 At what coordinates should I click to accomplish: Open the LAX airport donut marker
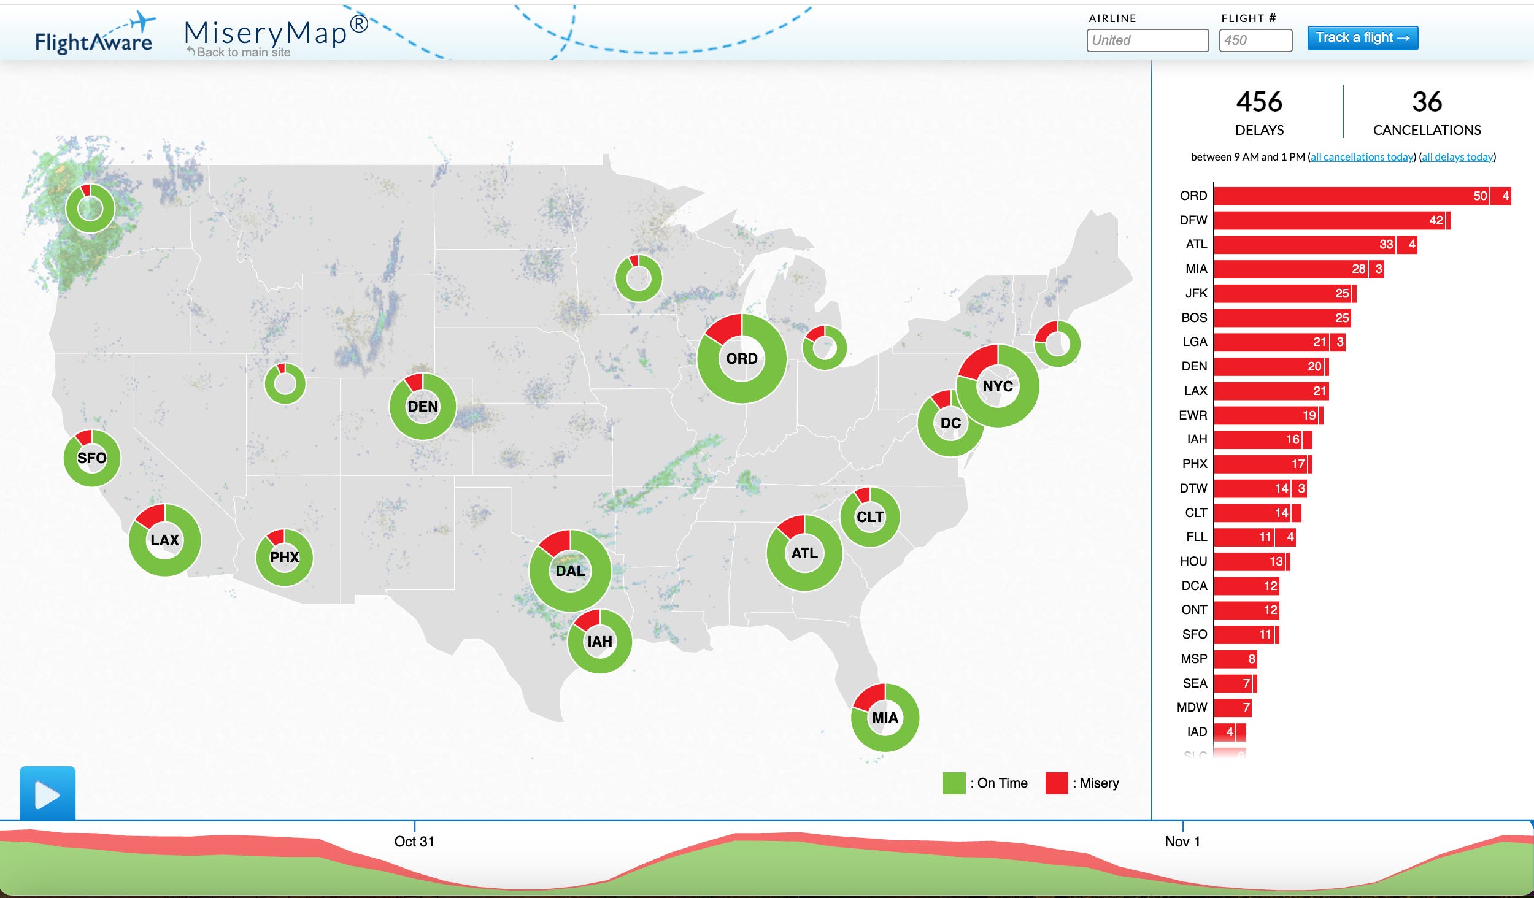pos(164,540)
